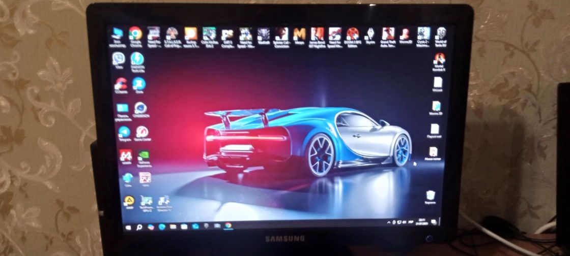Click the taskbar clock and date
The height and width of the screenshot is (256, 570).
pyautogui.click(x=421, y=221)
